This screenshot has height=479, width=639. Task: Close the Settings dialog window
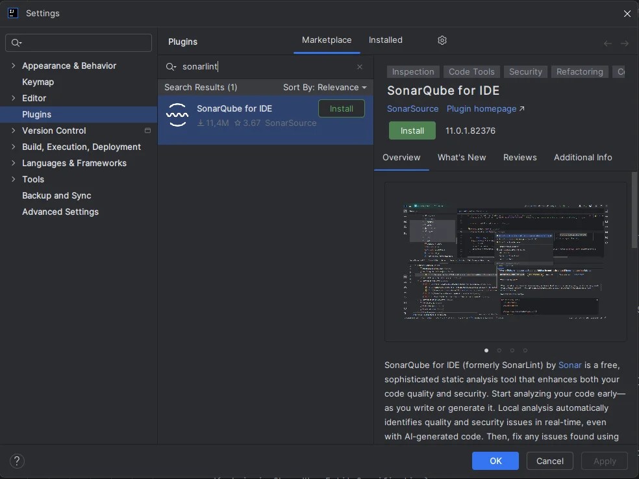click(x=627, y=14)
